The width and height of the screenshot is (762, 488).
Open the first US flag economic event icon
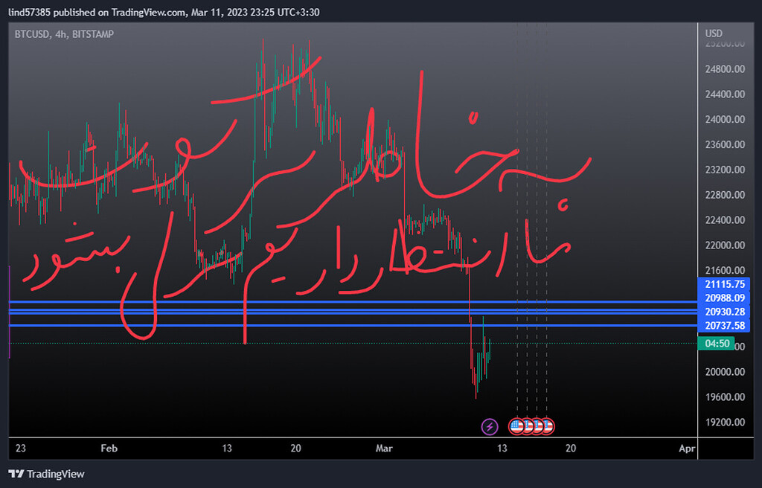tap(516, 426)
